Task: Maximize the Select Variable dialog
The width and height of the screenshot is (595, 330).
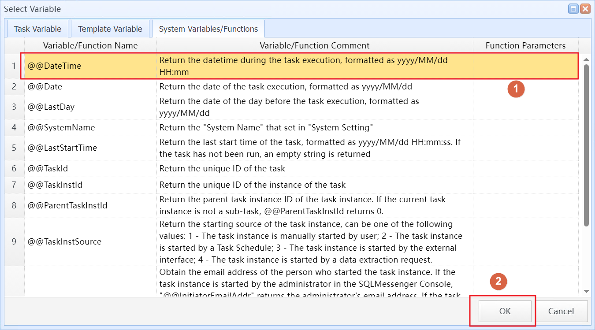Action: [573, 9]
